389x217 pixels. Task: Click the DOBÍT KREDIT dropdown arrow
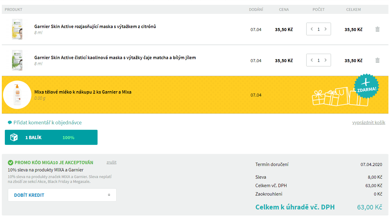[x=109, y=195]
